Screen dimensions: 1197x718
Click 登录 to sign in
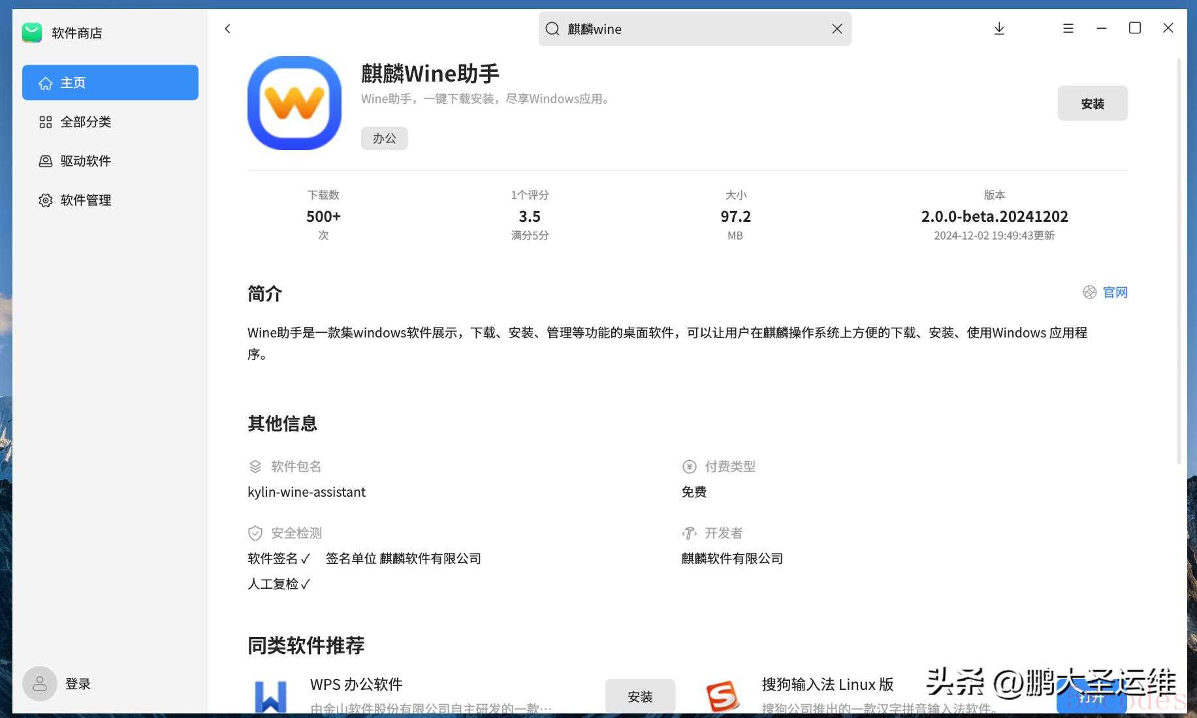(78, 683)
